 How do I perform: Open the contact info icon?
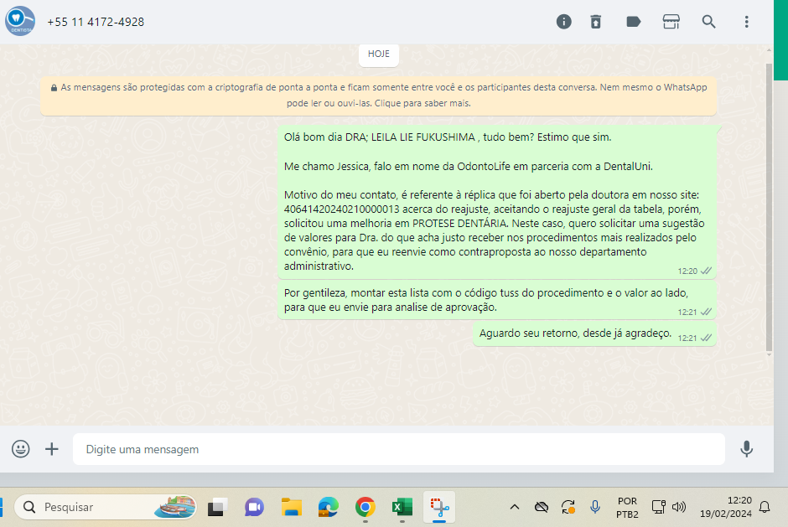pyautogui.click(x=564, y=22)
